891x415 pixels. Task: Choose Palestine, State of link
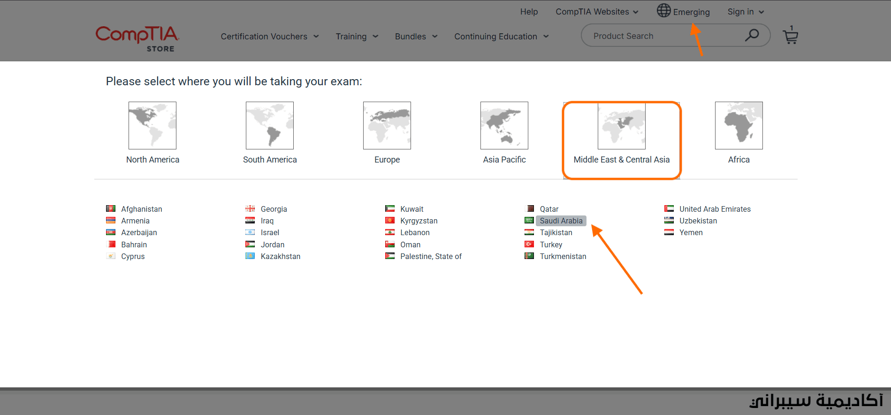431,256
